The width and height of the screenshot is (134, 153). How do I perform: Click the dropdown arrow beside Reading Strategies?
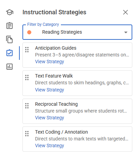(x=126, y=32)
